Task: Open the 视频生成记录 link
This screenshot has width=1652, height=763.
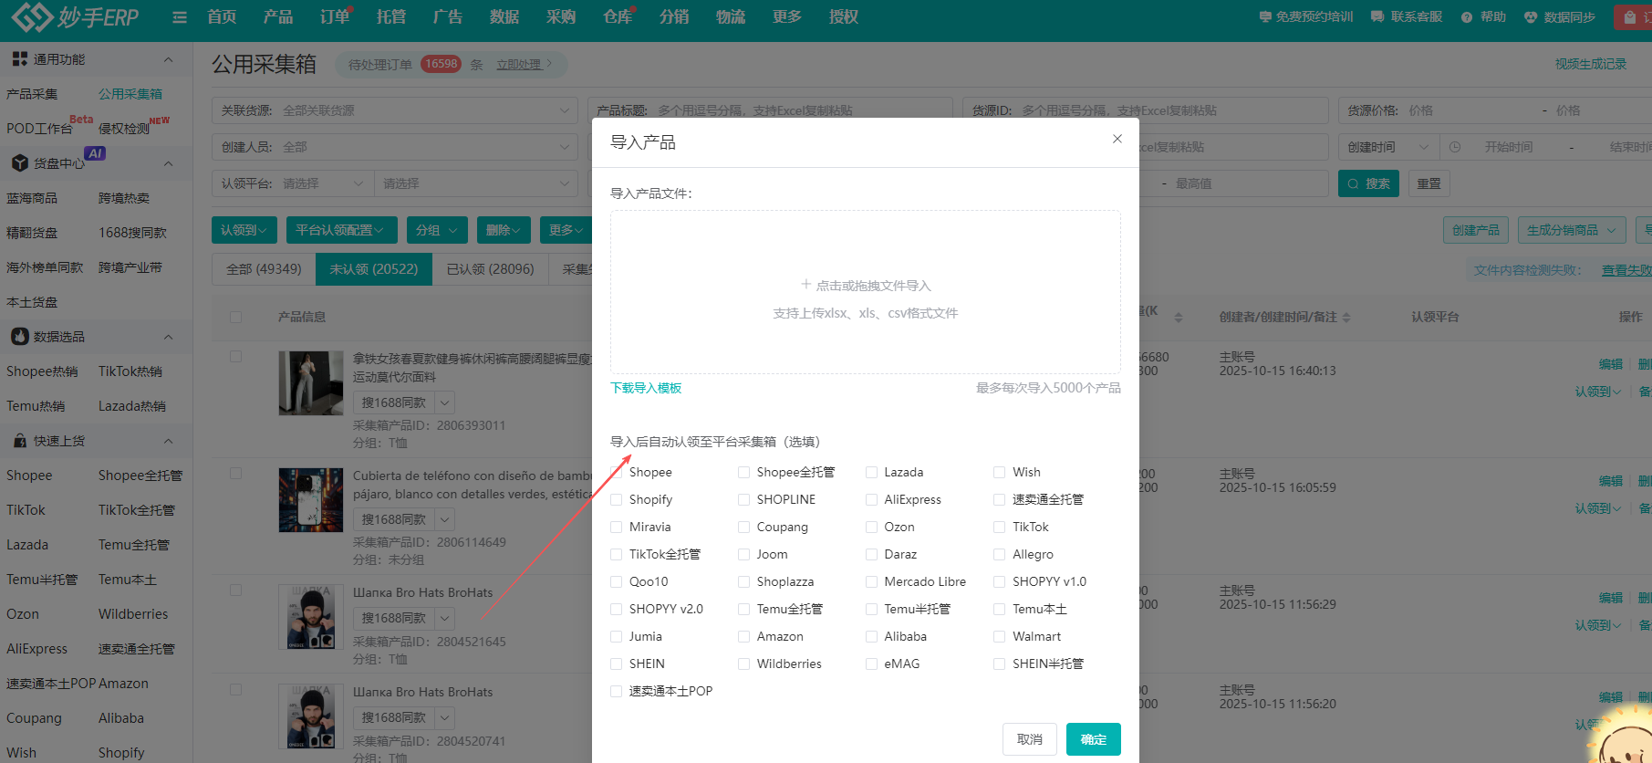Action: click(x=1591, y=64)
